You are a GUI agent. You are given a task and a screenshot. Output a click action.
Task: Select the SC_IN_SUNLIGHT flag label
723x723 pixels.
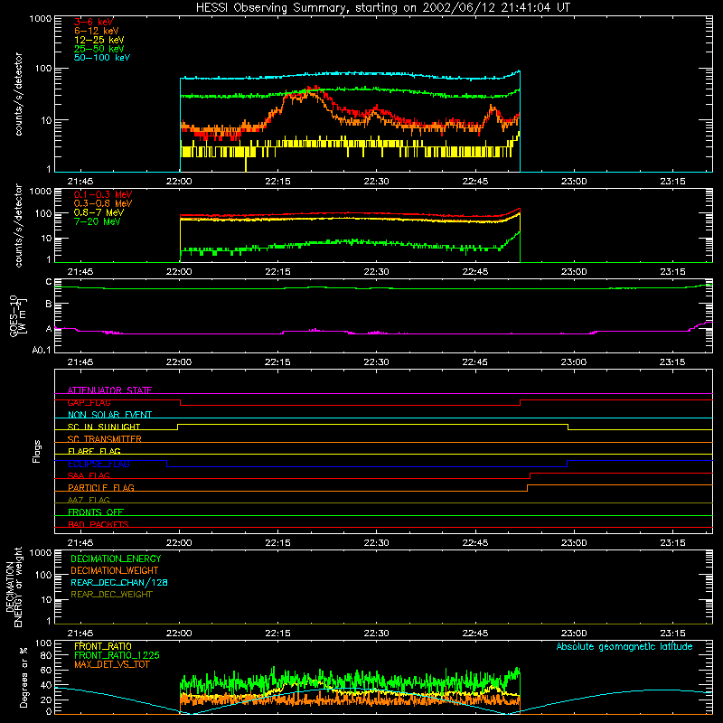pyautogui.click(x=104, y=427)
